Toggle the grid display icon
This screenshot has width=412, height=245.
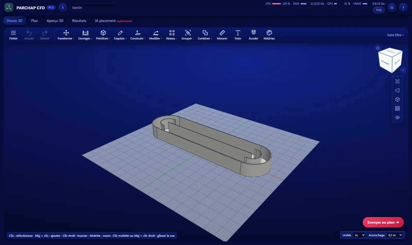click(x=397, y=108)
